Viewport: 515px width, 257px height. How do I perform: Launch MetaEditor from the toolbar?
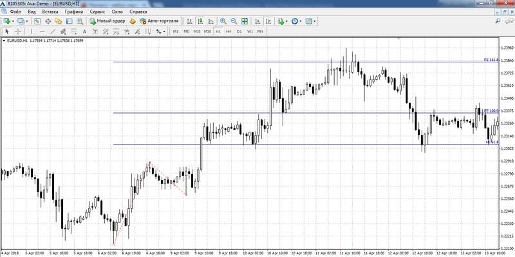pos(133,21)
